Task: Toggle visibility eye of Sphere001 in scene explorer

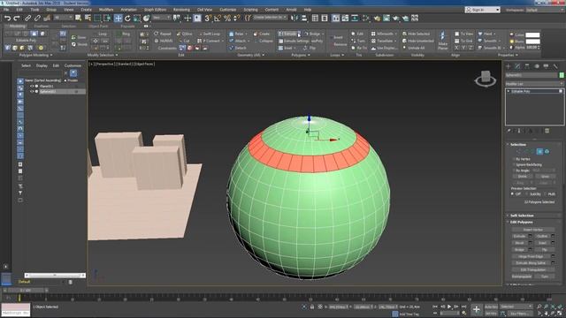Action: tap(32, 92)
